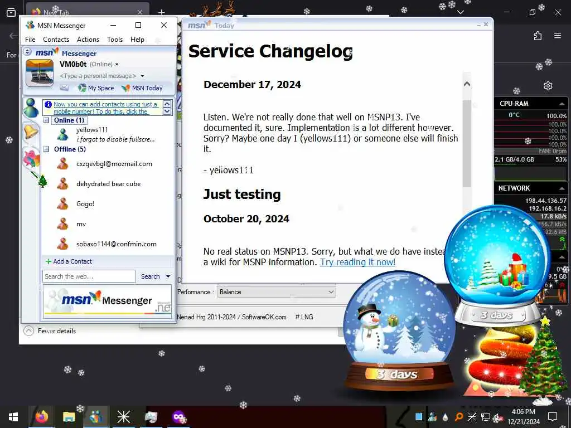Viewport: 571px width, 428px height.
Task: Click the info icon in the notice banner
Action: 48,104
